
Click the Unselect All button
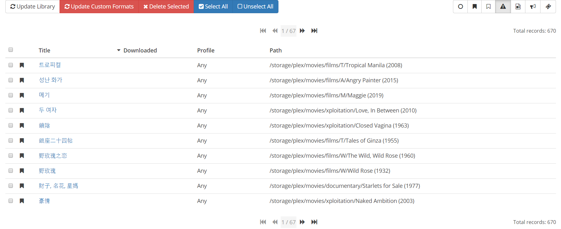point(255,7)
